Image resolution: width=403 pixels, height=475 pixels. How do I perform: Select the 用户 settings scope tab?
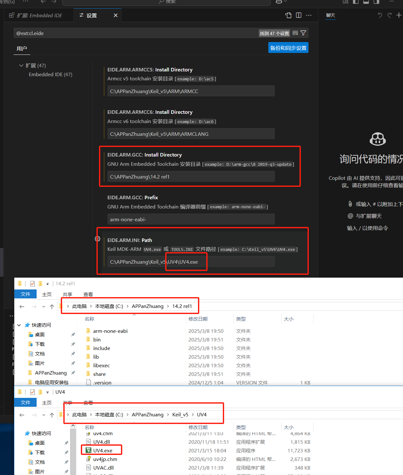point(22,48)
